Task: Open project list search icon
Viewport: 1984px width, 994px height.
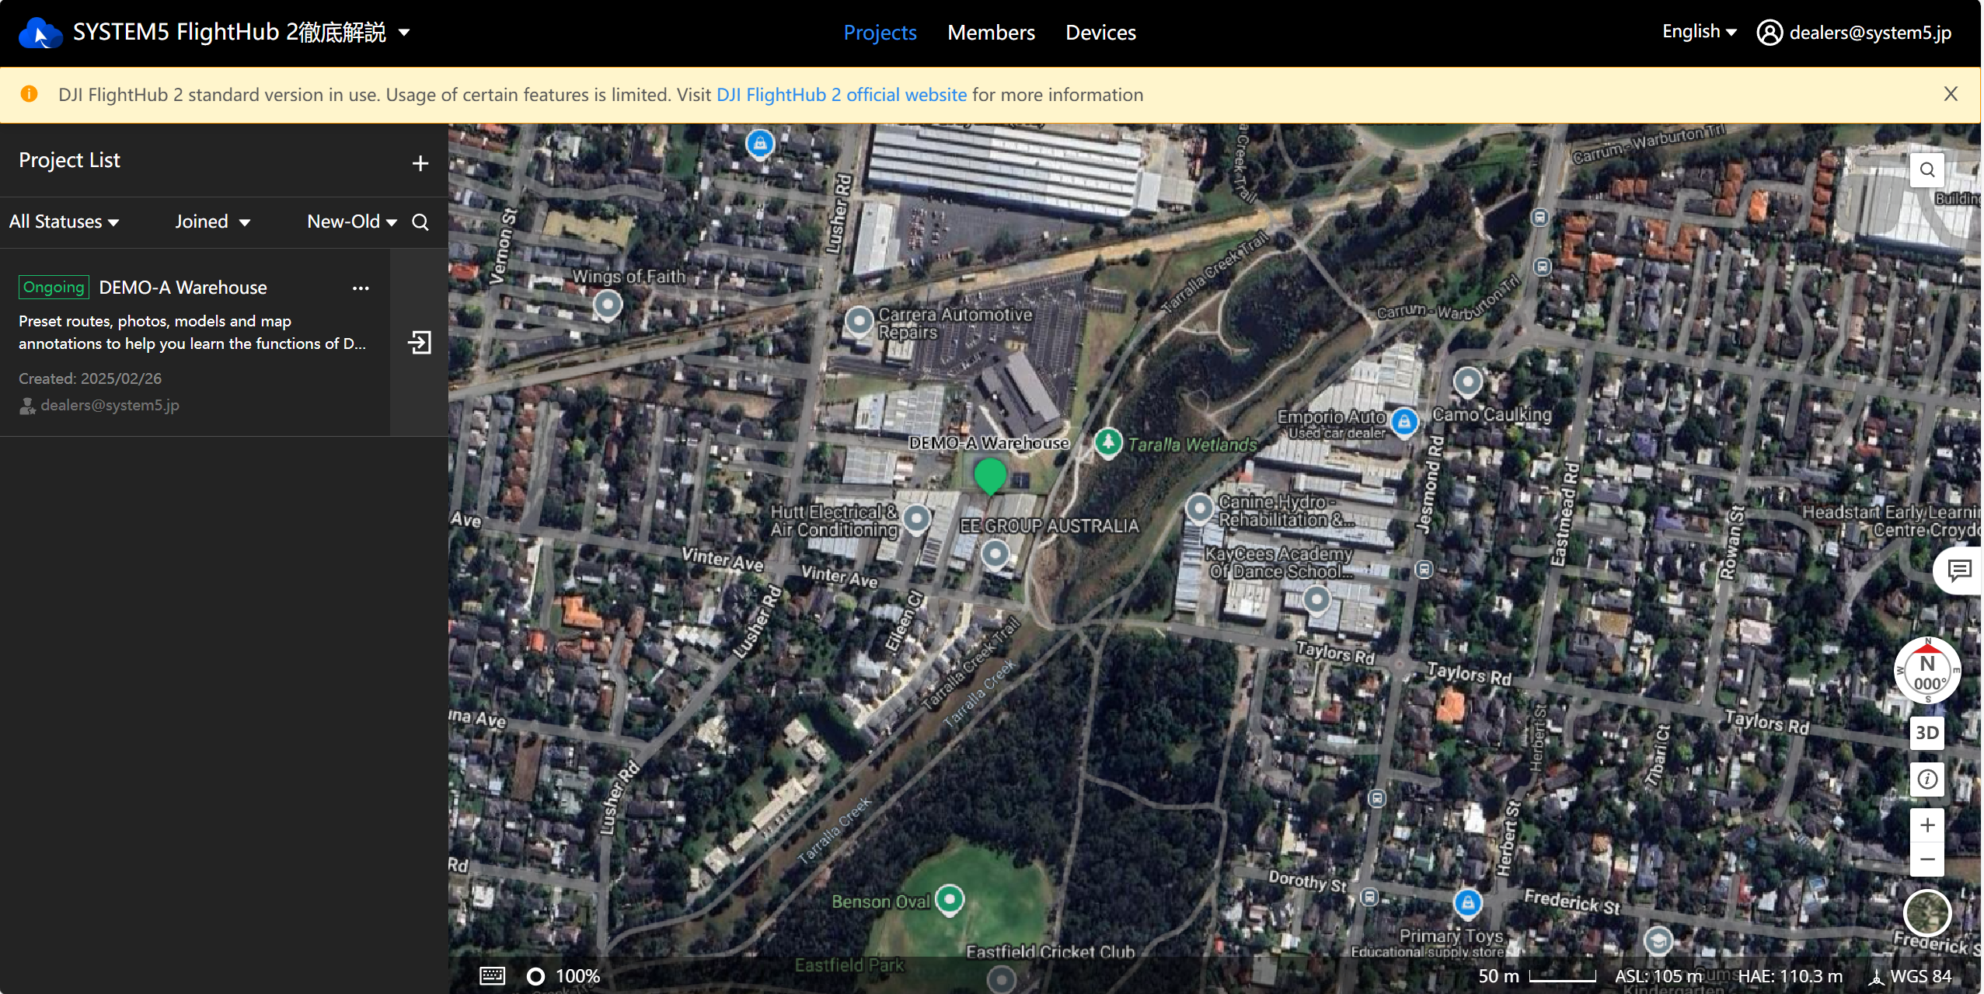Action: point(420,222)
